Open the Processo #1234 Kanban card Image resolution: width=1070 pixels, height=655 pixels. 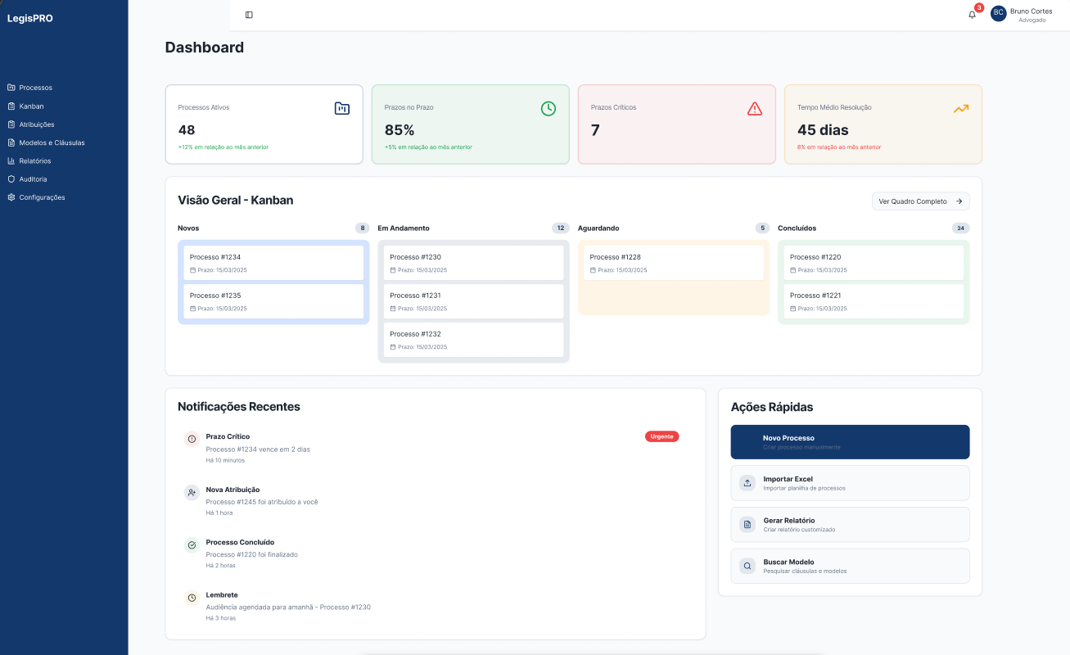click(273, 263)
